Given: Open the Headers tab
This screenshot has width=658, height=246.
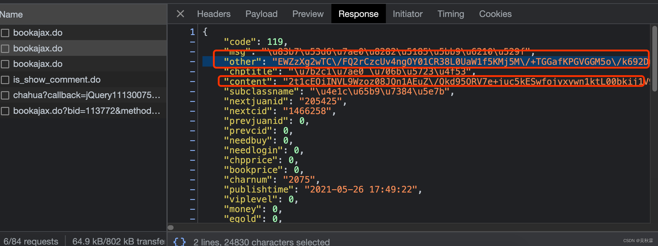Looking at the screenshot, I should coord(214,14).
